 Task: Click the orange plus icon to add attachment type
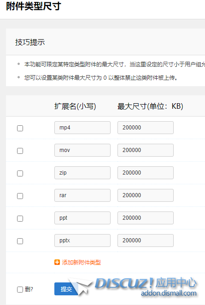click(x=57, y=262)
